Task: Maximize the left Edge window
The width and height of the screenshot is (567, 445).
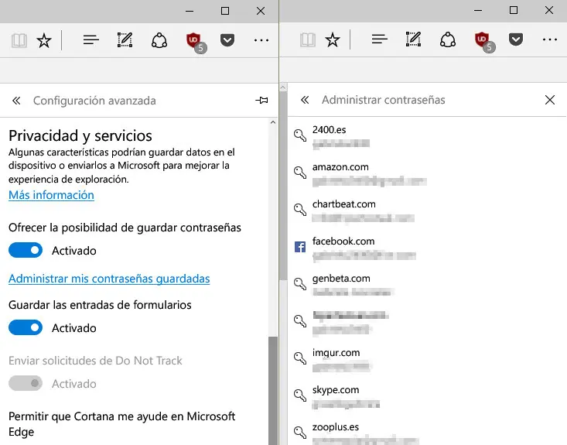Action: point(225,11)
